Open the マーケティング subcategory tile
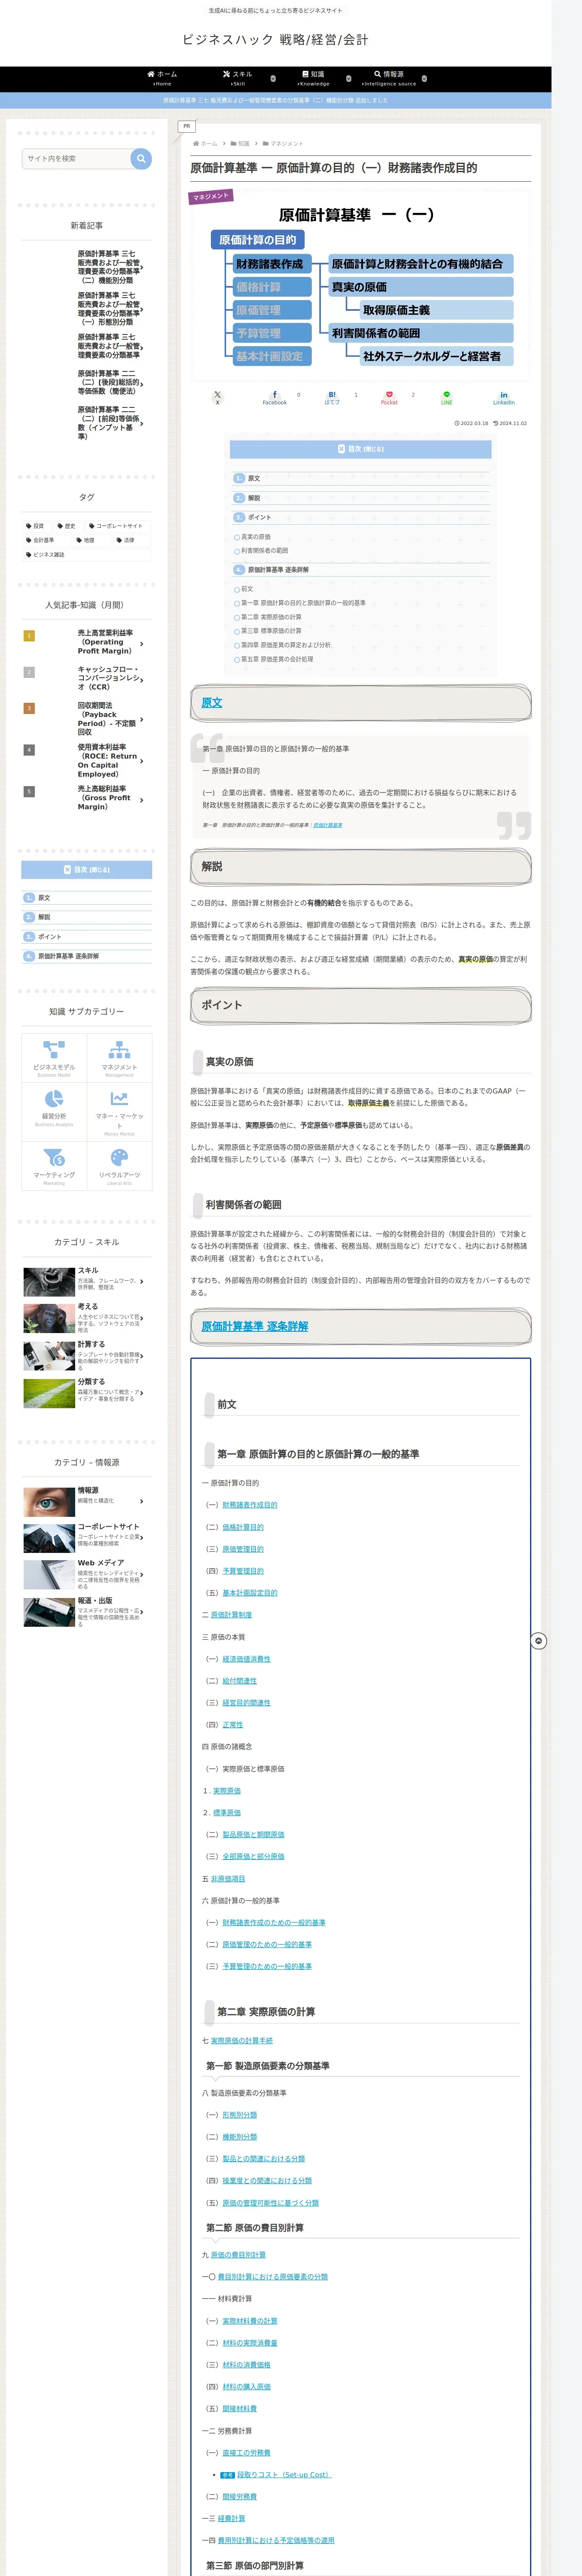Image resolution: width=582 pixels, height=2576 pixels. [x=54, y=1166]
